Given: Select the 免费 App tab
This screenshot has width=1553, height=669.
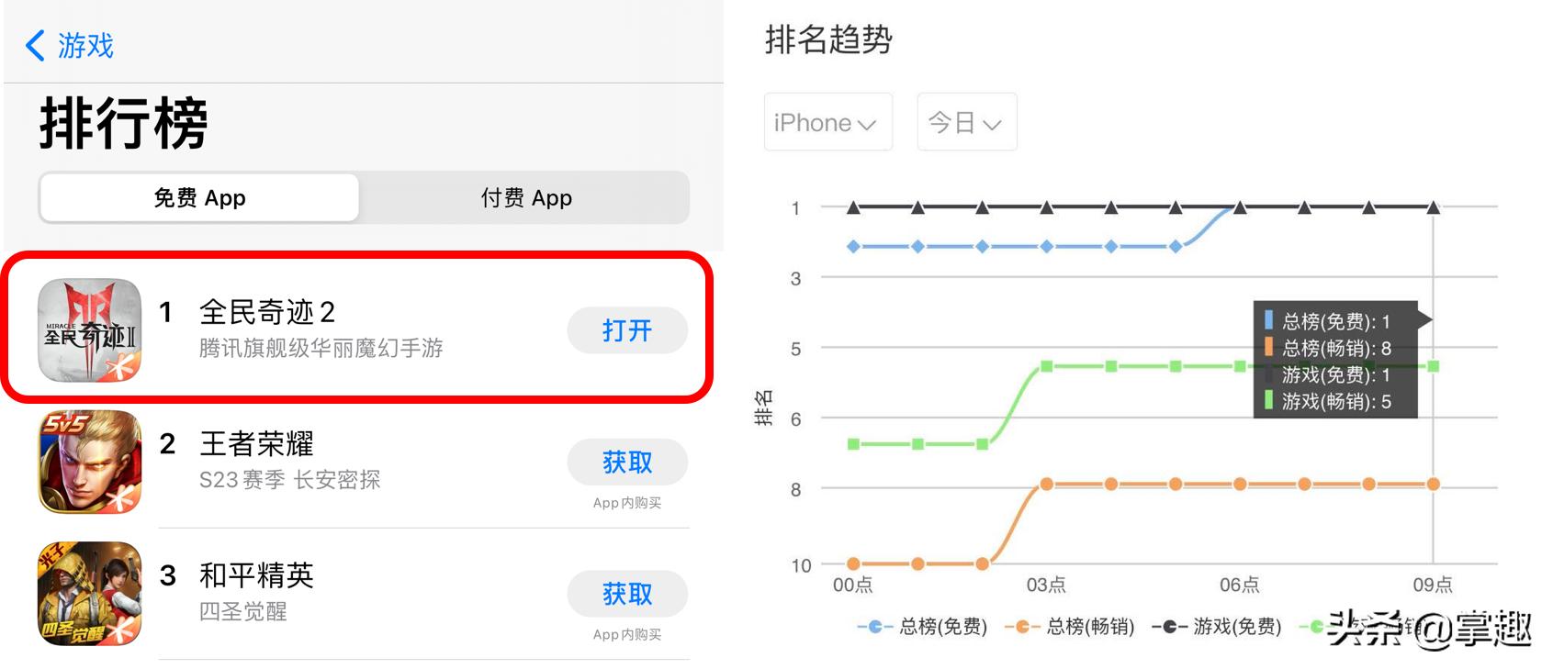Looking at the screenshot, I should 198,197.
